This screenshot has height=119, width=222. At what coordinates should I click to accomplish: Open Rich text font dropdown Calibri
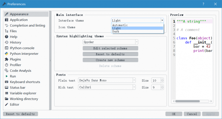[107, 87]
